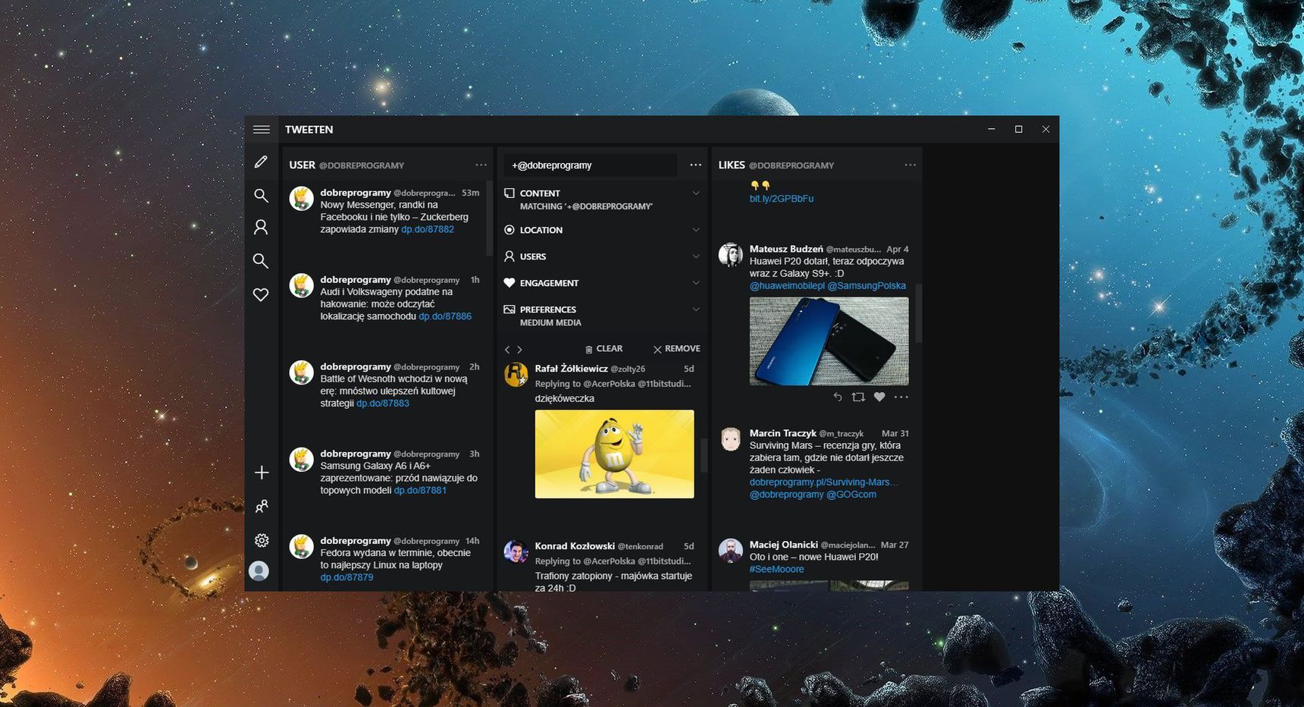Open the accounts icon in sidebar
This screenshot has width=1304, height=707.
click(x=262, y=506)
